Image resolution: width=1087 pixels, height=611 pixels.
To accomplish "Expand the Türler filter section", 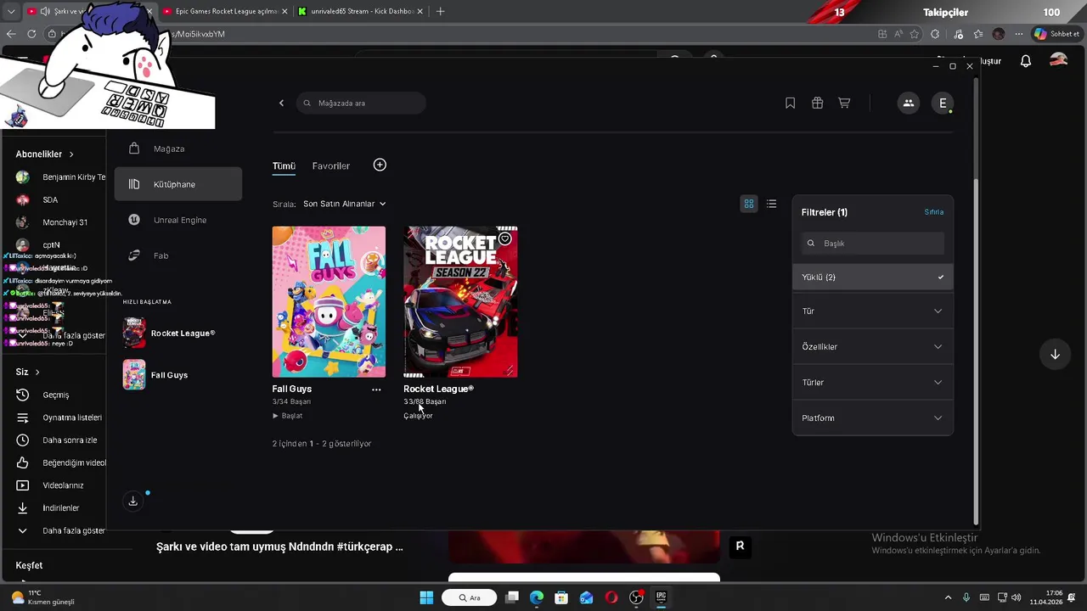I will coord(872,383).
